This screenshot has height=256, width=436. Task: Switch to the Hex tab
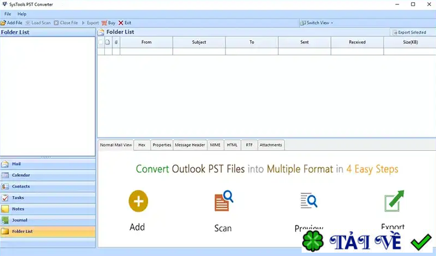142,145
